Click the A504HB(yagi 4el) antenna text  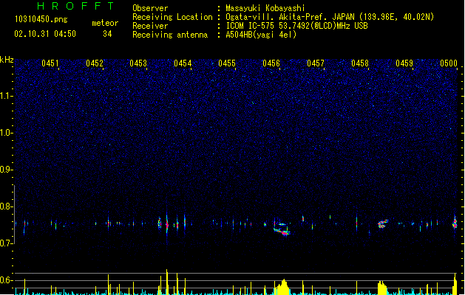click(261, 35)
